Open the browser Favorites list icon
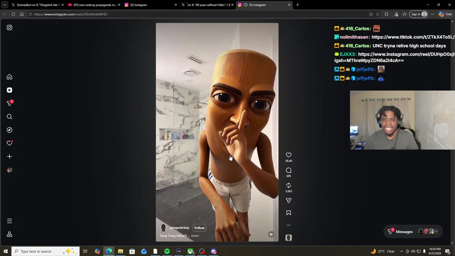Screen dimensions: 455x256 click(405, 14)
